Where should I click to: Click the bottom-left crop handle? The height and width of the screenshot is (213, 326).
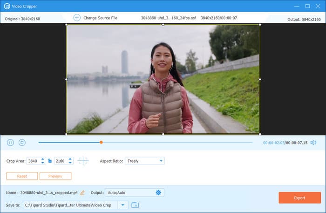66,134
